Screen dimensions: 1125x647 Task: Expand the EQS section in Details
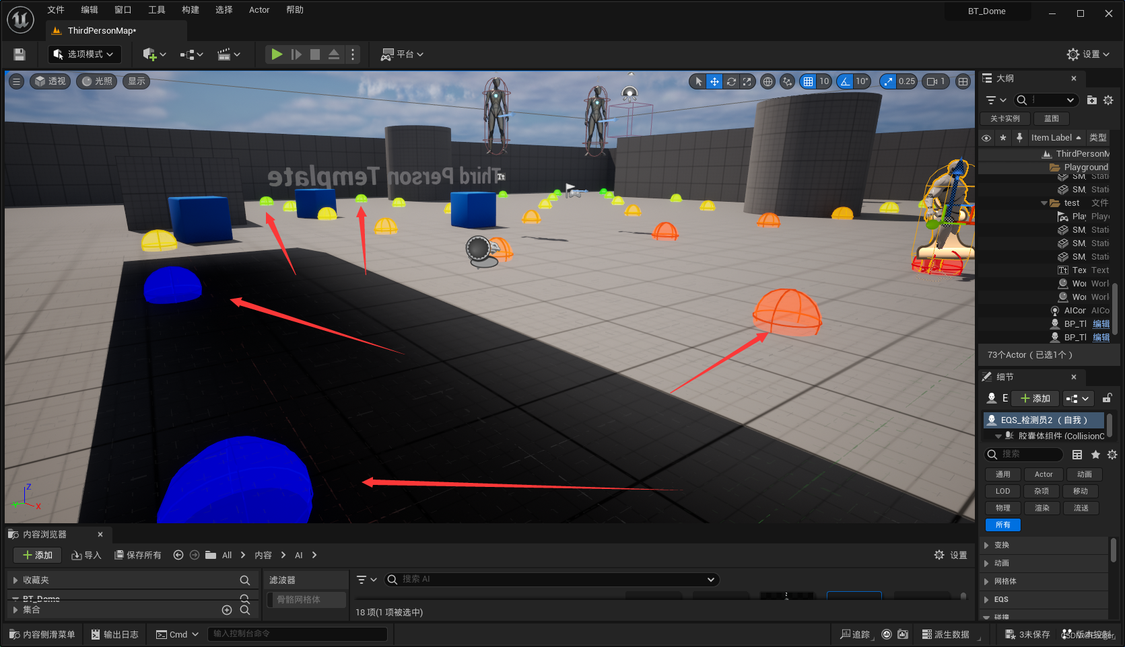click(987, 599)
